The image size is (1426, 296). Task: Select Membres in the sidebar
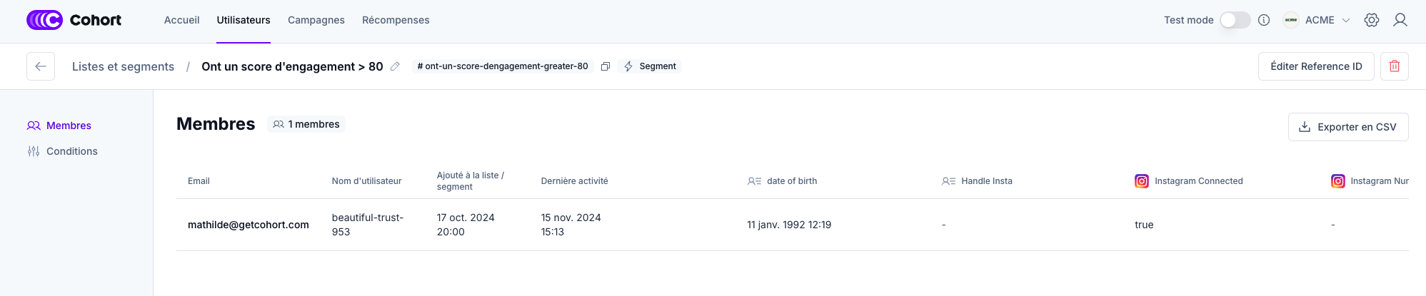(69, 126)
